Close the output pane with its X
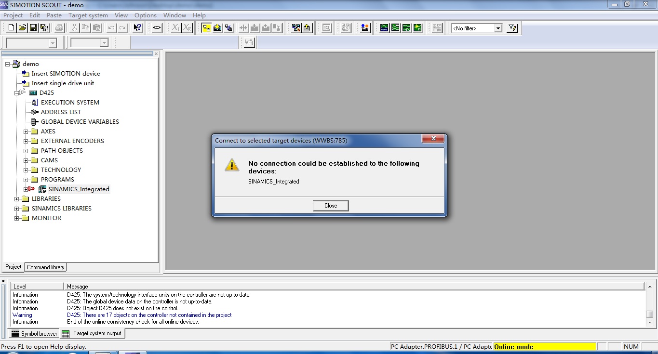This screenshot has width=658, height=354. coord(3,281)
